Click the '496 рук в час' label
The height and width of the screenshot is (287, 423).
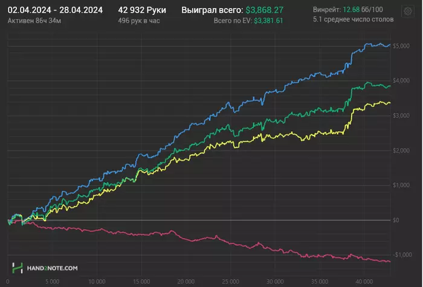pyautogui.click(x=139, y=21)
